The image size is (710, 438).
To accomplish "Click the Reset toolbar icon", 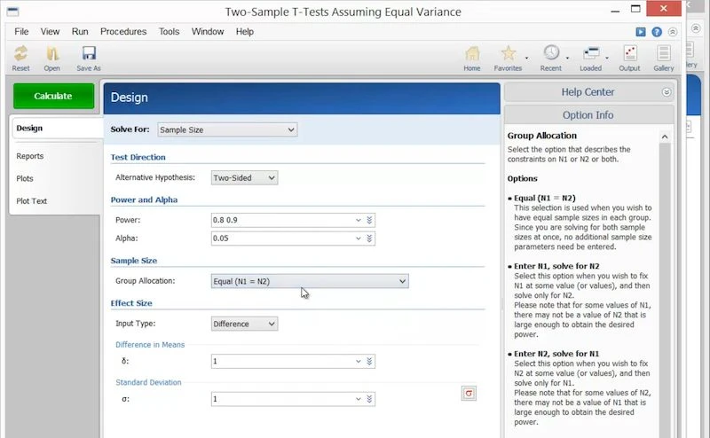I will click(20, 53).
